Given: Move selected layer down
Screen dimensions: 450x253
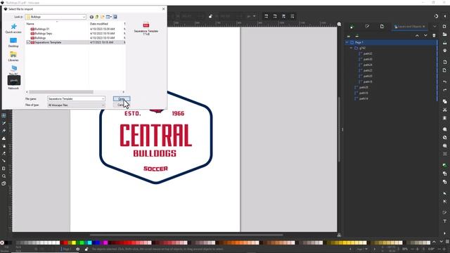Looking at the screenshot, I should point(425,36).
